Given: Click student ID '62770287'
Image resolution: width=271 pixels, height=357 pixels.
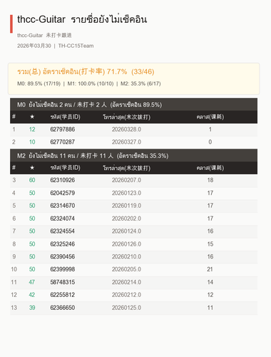Looking at the screenshot, I should point(63,142).
